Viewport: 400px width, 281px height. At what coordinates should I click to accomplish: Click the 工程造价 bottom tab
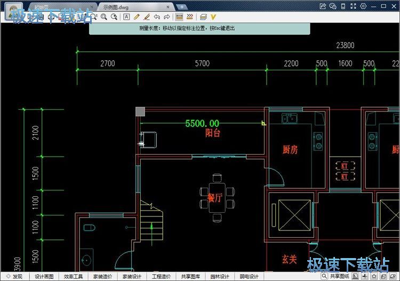coord(161,277)
